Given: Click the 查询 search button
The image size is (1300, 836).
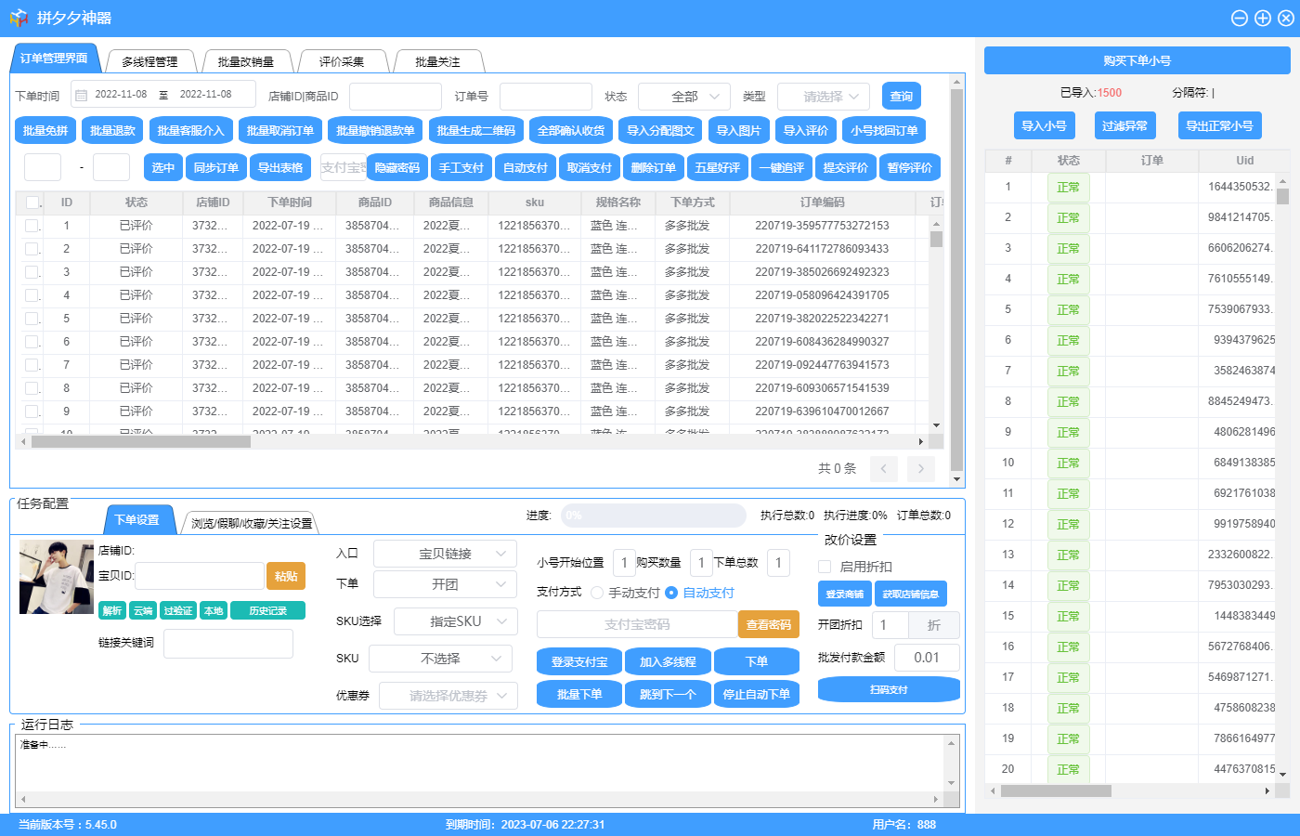Looking at the screenshot, I should 902,96.
